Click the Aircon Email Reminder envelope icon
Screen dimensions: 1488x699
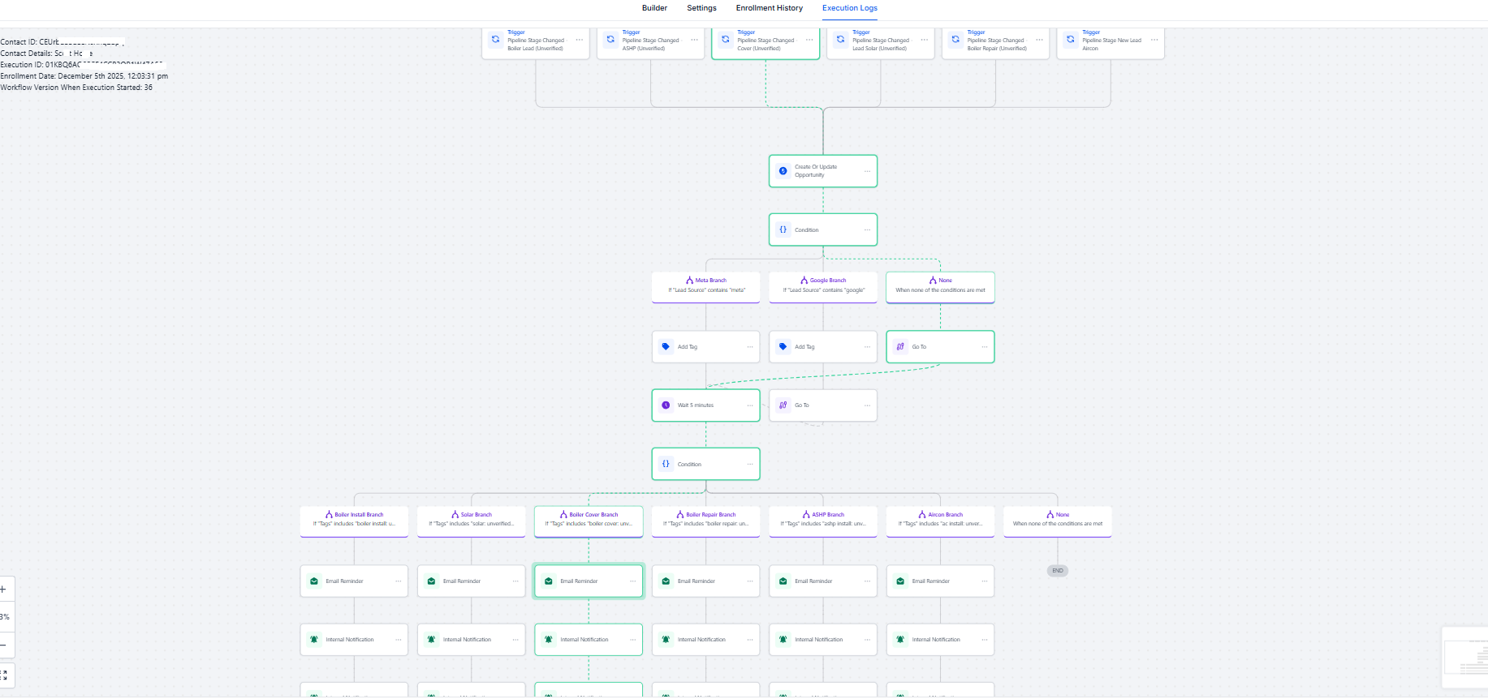[900, 581]
